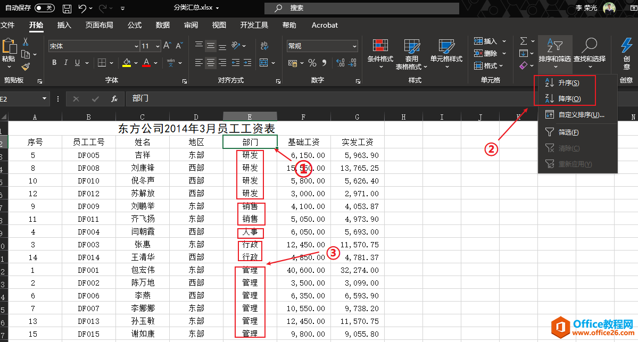This screenshot has width=638, height=342.
Task: Open Format as Table (套用表格格式)
Action: [x=411, y=54]
